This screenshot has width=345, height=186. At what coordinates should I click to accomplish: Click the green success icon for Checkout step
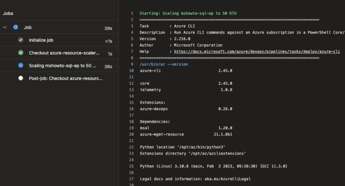[x=21, y=53]
